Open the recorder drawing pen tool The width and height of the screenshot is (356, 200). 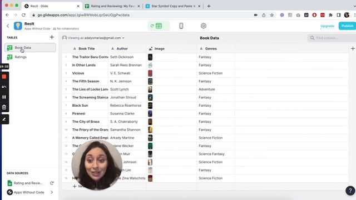pyautogui.click(x=4, y=119)
